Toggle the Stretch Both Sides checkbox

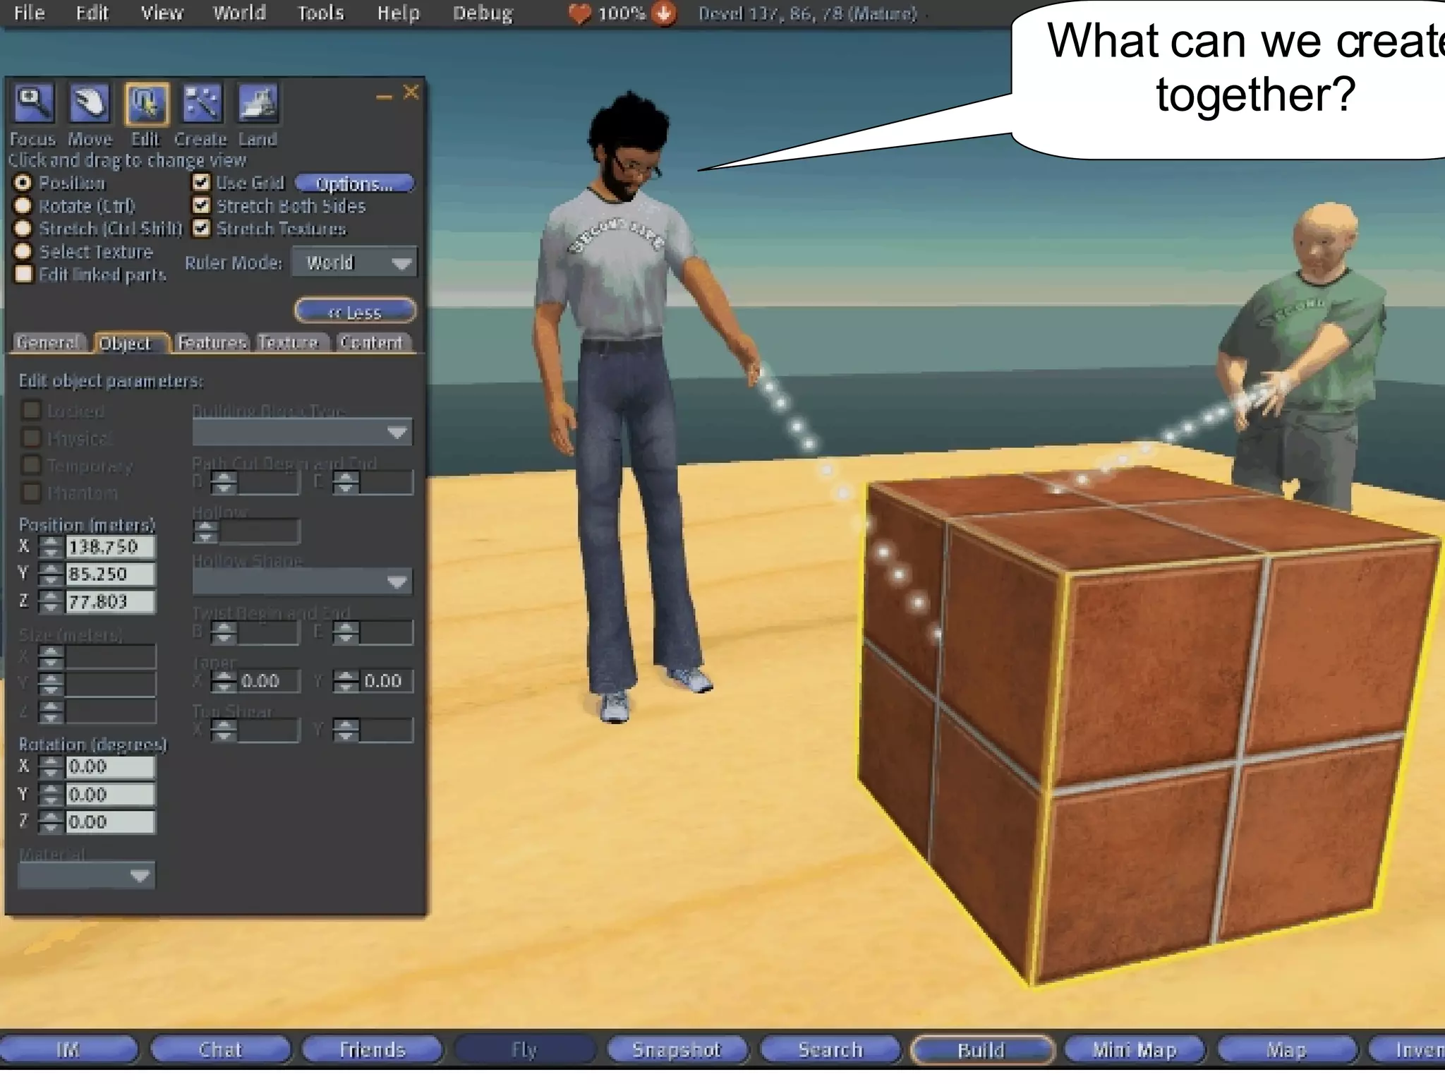201,205
